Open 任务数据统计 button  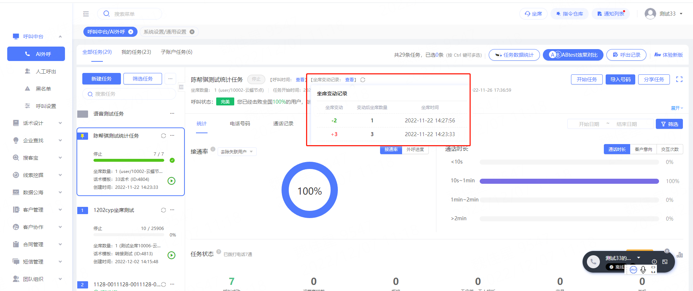[x=514, y=55]
